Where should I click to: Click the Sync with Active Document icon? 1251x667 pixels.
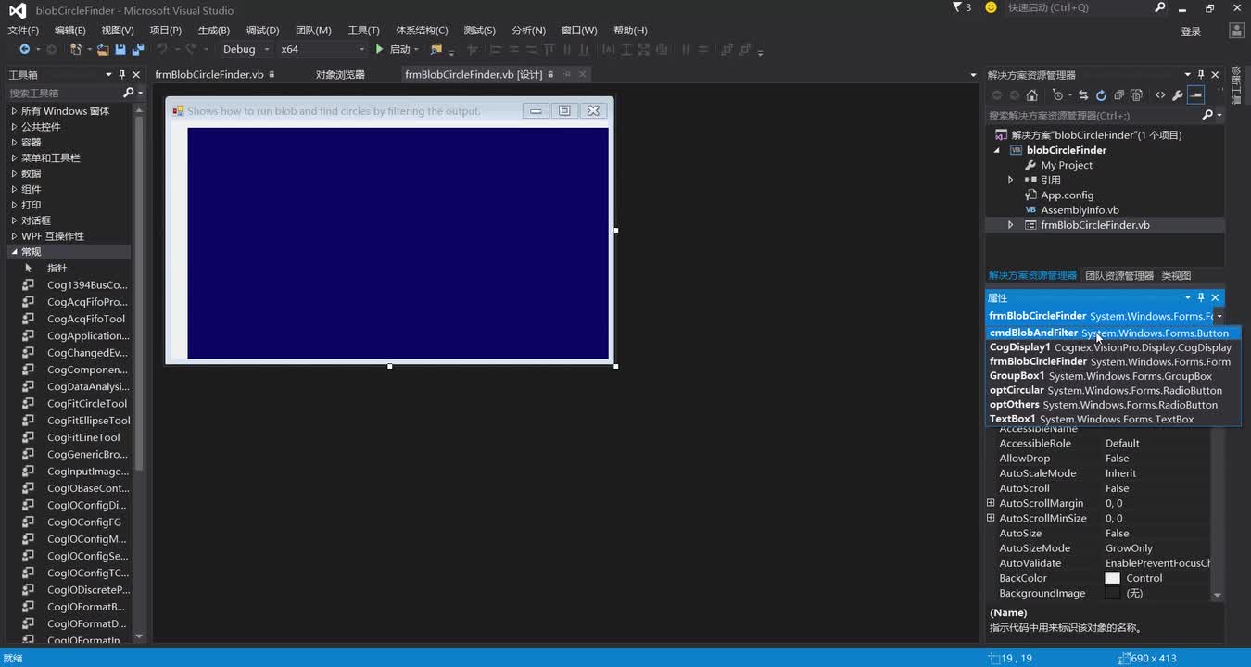1082,95
